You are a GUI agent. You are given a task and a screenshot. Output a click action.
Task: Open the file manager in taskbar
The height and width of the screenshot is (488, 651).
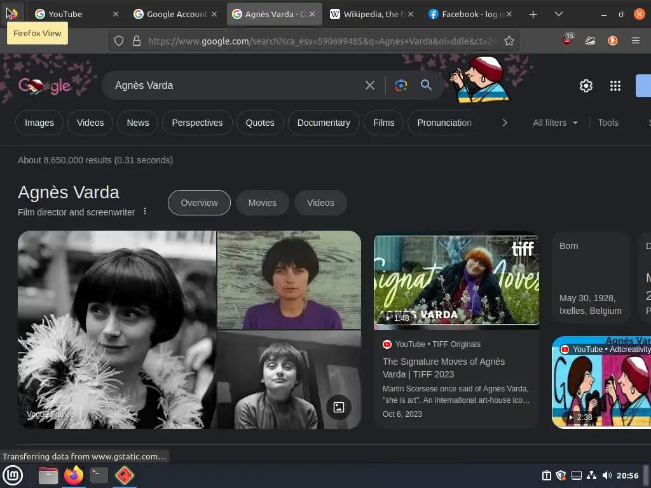pyautogui.click(x=48, y=475)
